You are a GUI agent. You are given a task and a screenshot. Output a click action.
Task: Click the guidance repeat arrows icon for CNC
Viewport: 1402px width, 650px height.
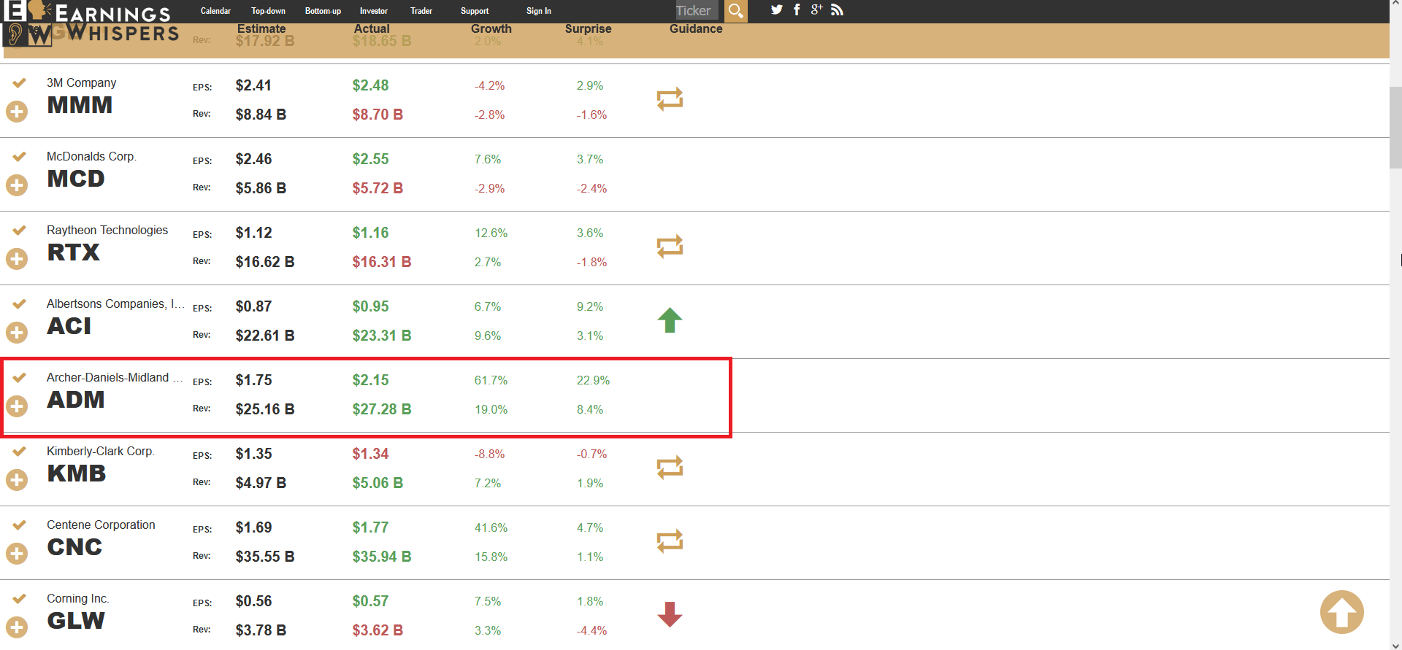pyautogui.click(x=670, y=541)
